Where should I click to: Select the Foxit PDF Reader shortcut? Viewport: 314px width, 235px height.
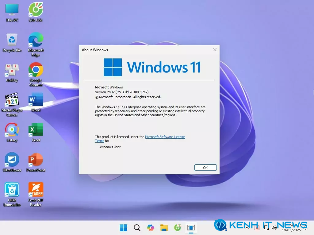point(36,194)
